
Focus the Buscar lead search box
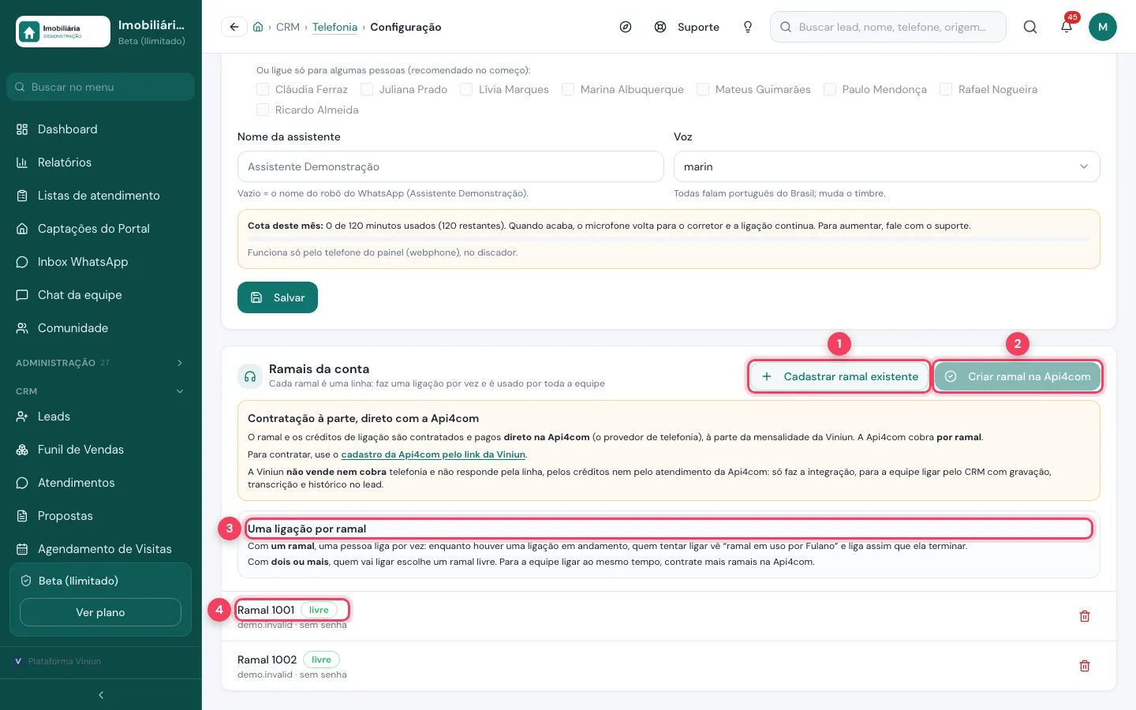click(888, 27)
